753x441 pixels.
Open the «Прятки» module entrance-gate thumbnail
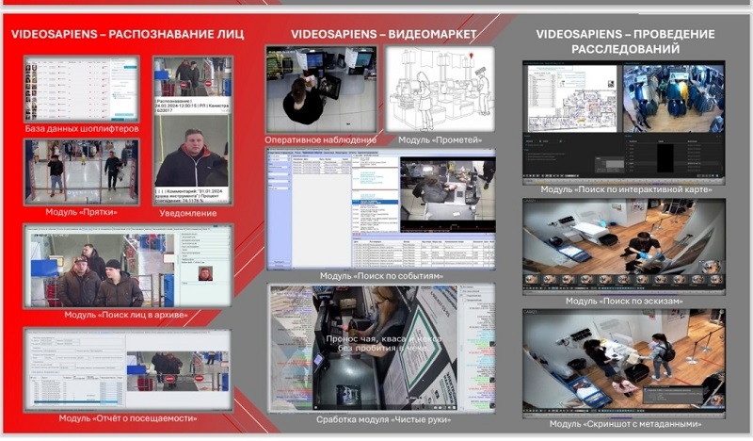pyautogui.click(x=82, y=172)
